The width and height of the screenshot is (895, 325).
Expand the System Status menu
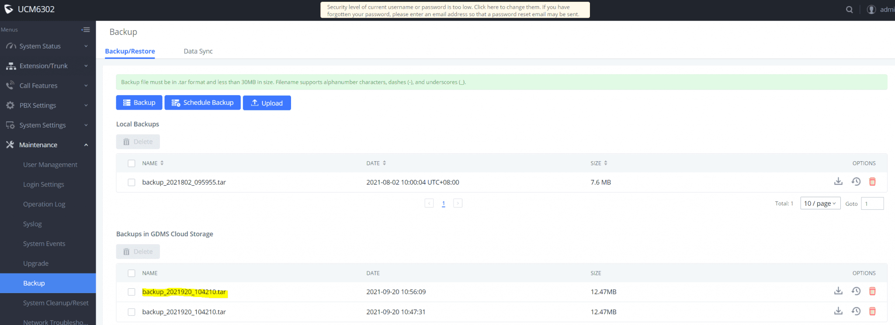tap(47, 46)
